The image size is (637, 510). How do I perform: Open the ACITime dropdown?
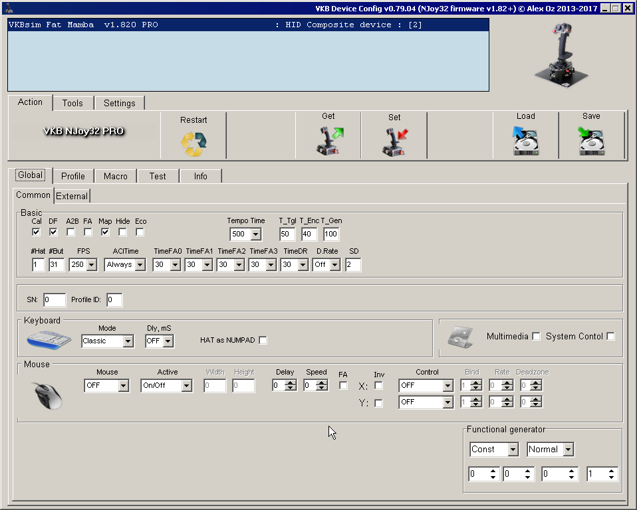pos(140,265)
